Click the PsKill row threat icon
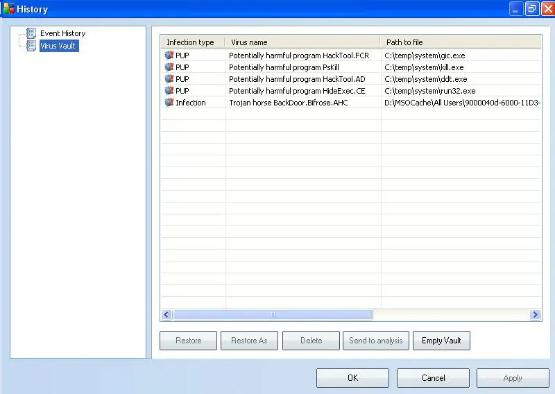The height and width of the screenshot is (394, 555). 169,67
